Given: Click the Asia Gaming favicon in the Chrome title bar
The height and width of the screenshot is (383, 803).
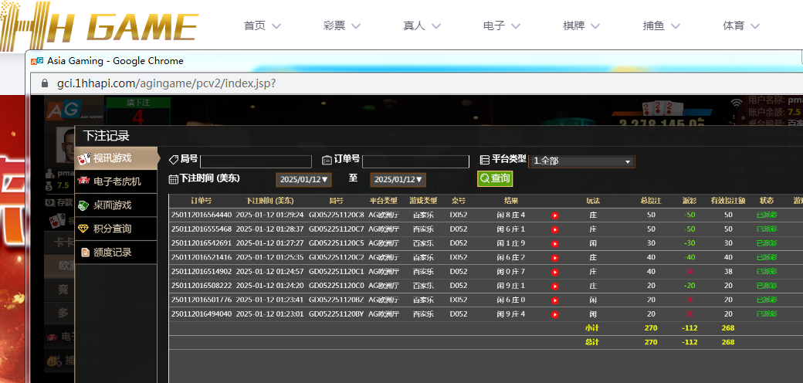Looking at the screenshot, I should pos(37,61).
